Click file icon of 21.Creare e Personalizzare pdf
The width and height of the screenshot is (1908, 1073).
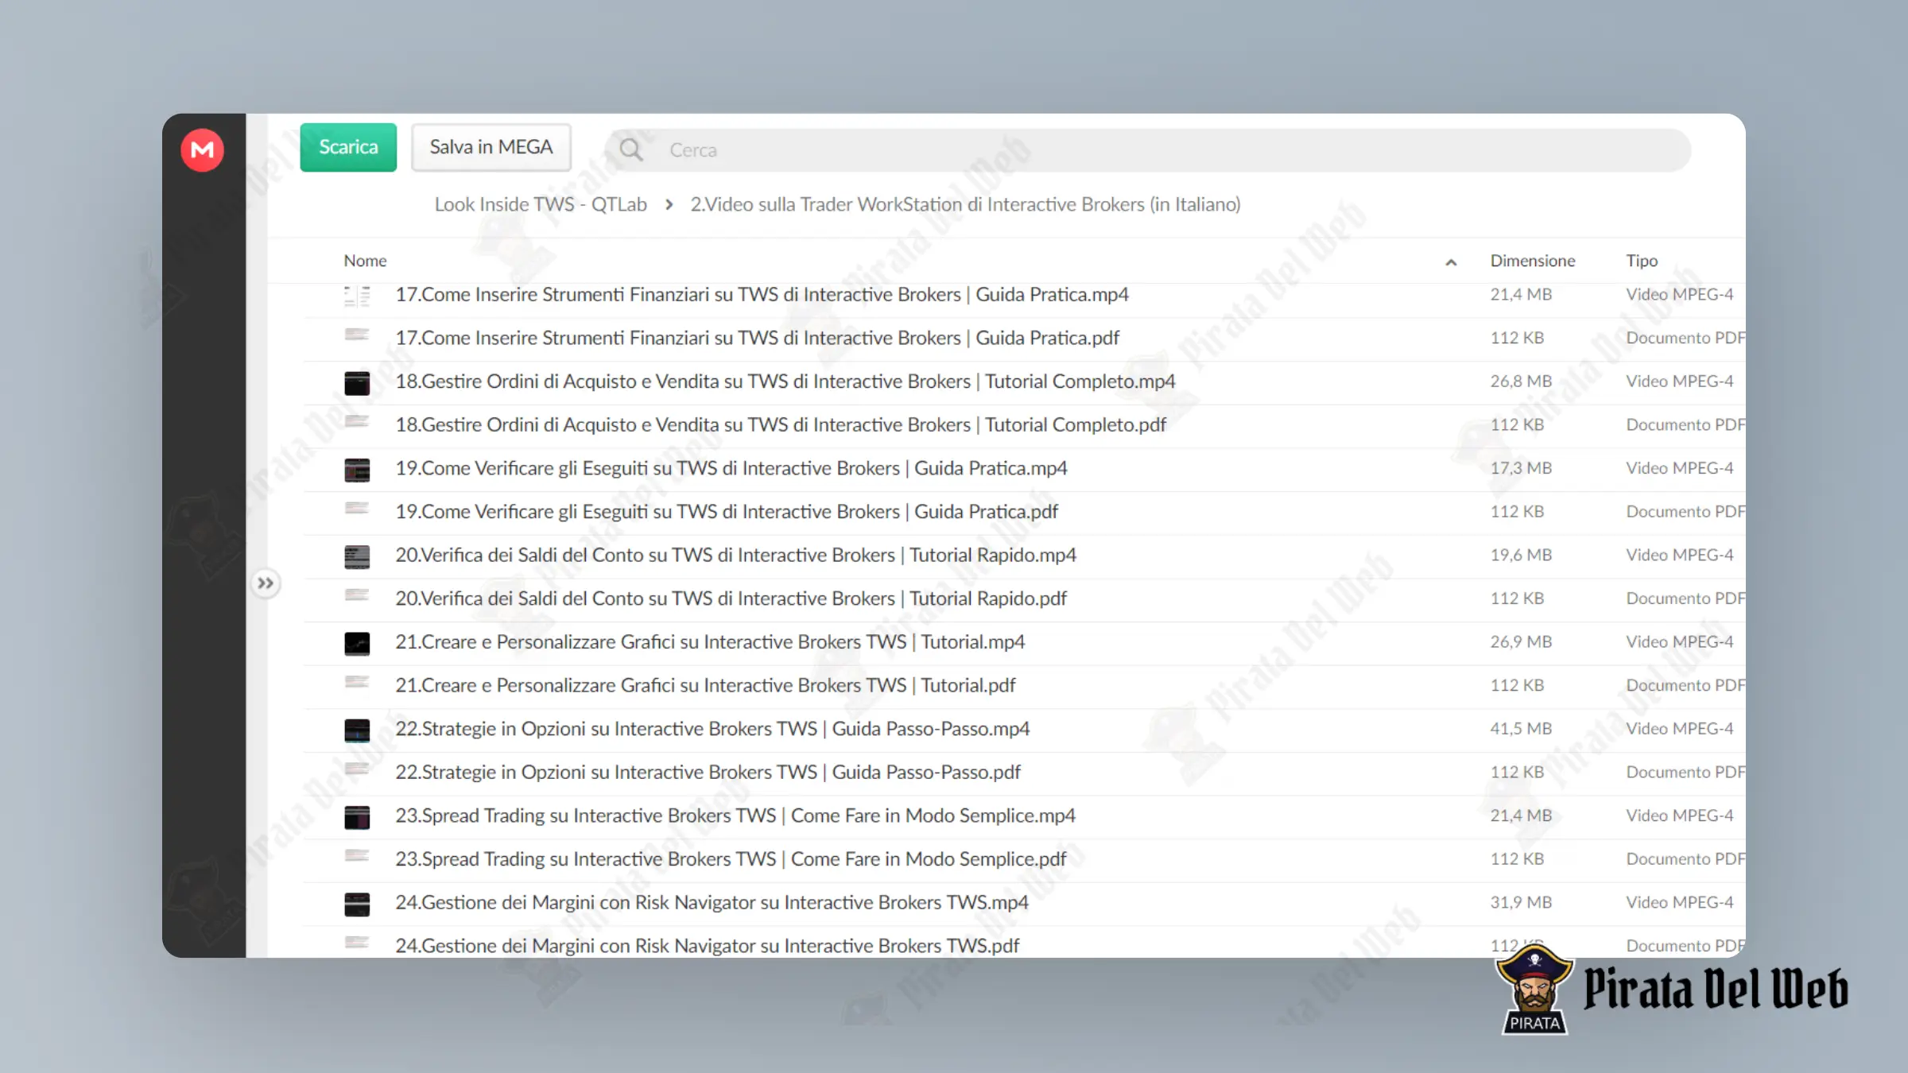[x=357, y=682]
